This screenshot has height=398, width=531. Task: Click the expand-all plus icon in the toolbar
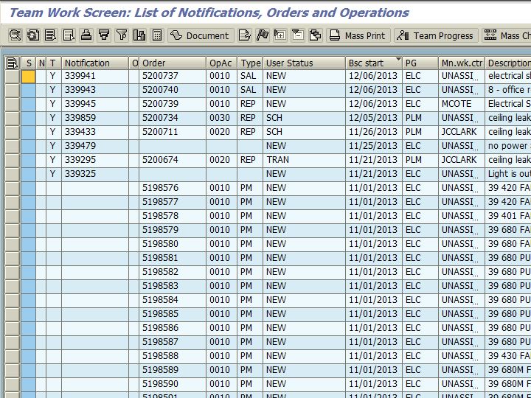[280, 35]
